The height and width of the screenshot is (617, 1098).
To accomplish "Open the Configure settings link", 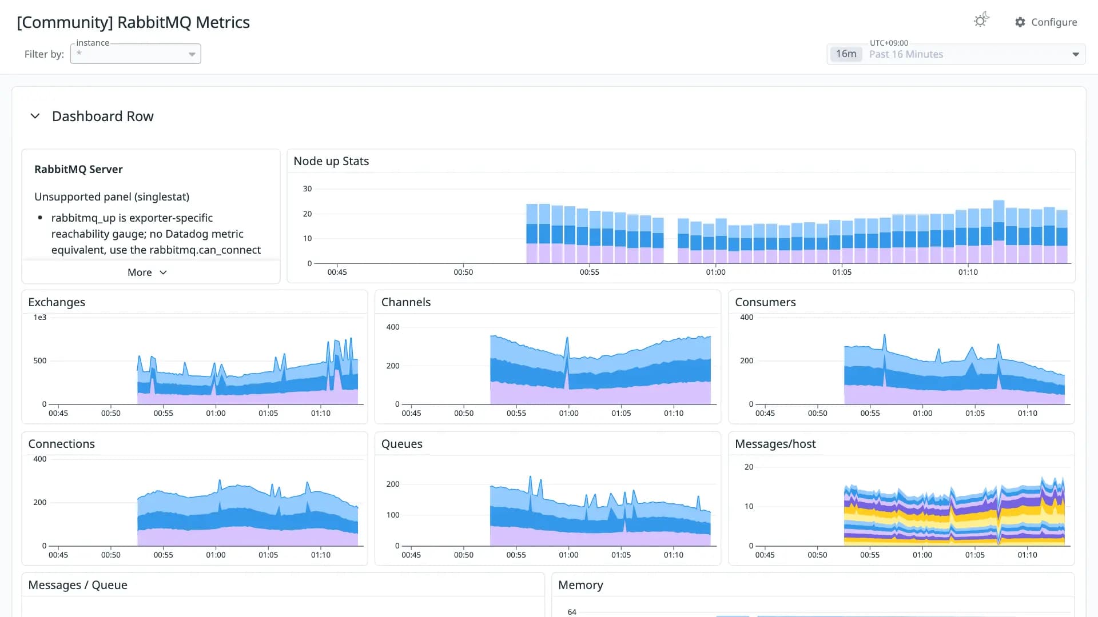I will (x=1046, y=22).
